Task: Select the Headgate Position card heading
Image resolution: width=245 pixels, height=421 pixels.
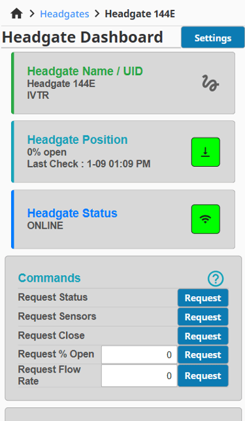Action: 77,140
